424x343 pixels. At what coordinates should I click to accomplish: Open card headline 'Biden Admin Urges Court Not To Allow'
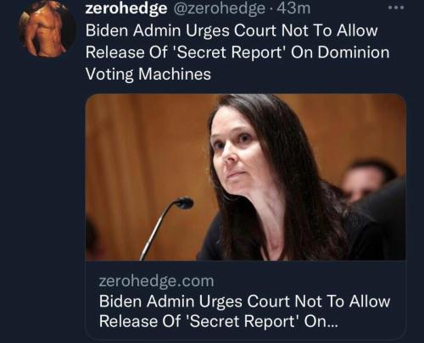coord(244,301)
